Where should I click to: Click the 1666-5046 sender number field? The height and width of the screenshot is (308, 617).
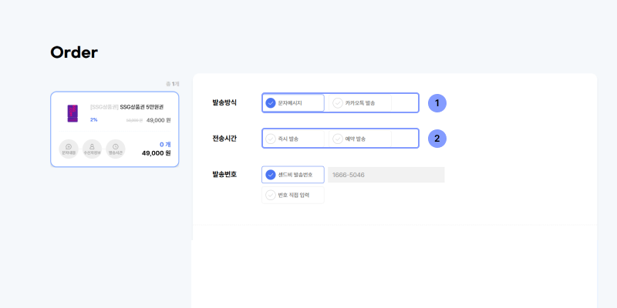tap(386, 175)
